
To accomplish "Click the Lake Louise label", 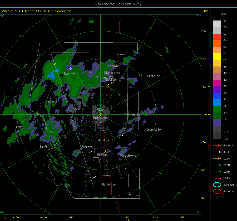I will pos(21,129).
